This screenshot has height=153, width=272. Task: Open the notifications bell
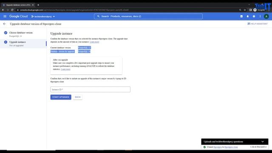[x=247, y=16]
